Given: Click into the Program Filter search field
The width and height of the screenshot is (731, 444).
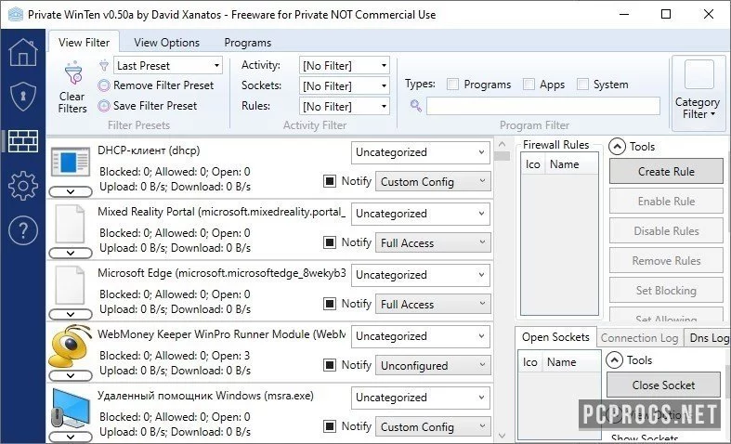Looking at the screenshot, I should pyautogui.click(x=543, y=106).
